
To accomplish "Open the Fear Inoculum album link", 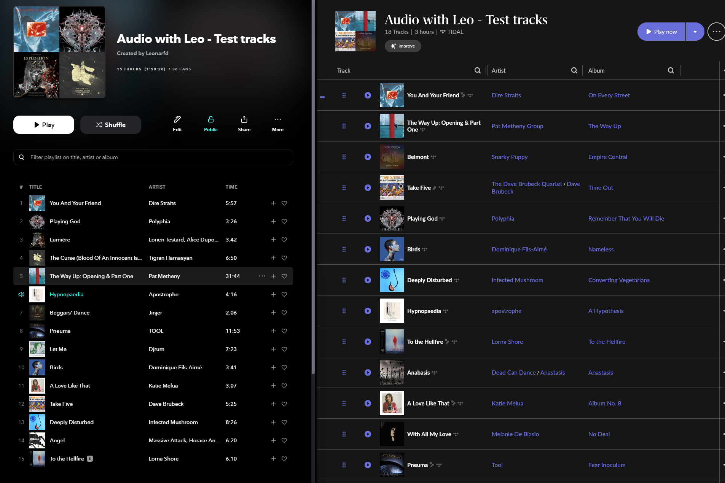I will [x=607, y=465].
